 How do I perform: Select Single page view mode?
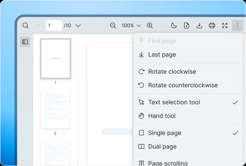click(x=188, y=133)
